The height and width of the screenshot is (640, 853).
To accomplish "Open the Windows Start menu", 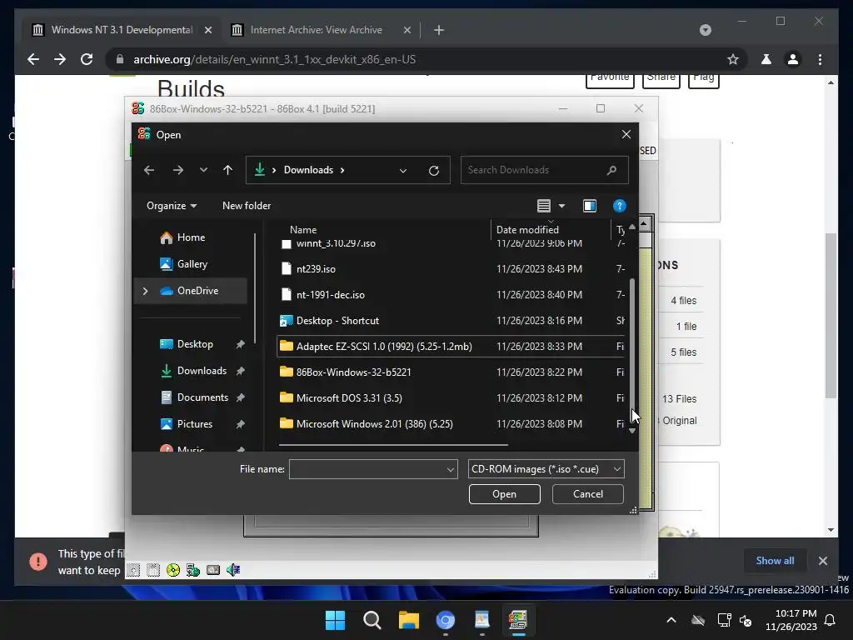I will pyautogui.click(x=335, y=620).
